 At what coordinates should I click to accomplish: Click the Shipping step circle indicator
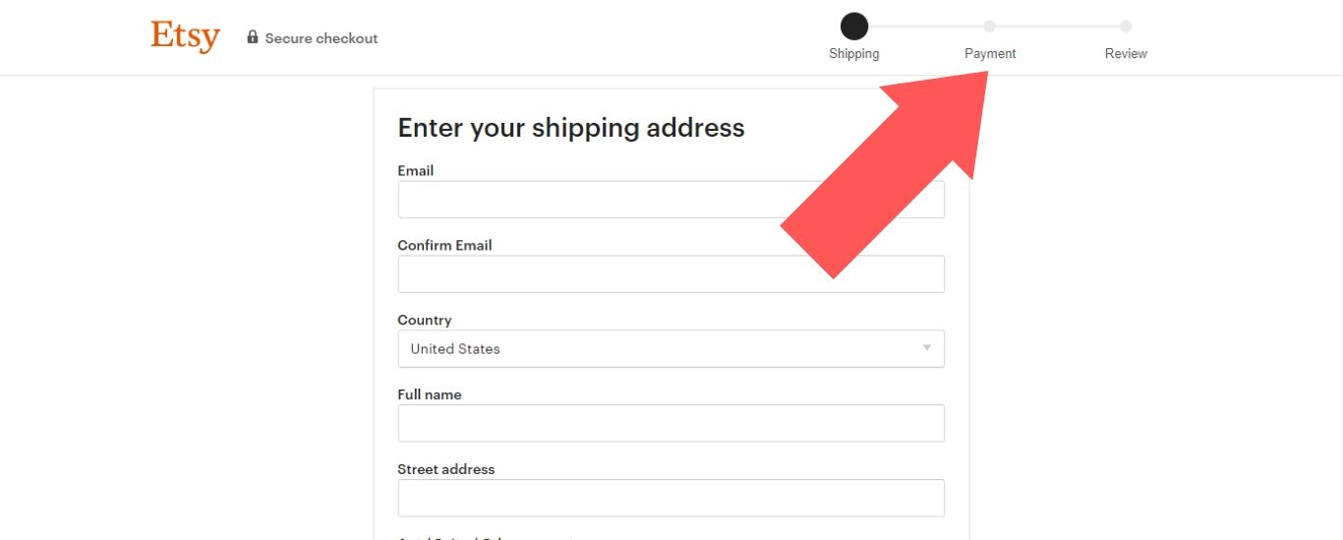point(854,26)
